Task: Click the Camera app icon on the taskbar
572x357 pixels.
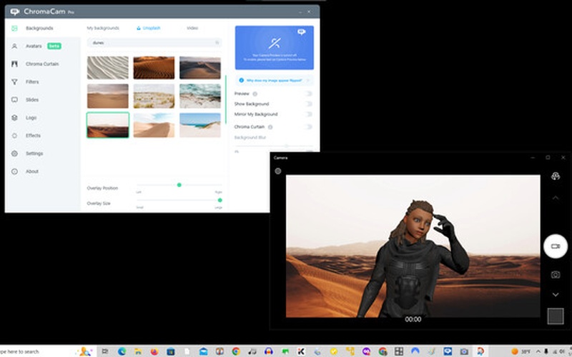Action: [x=464, y=351]
